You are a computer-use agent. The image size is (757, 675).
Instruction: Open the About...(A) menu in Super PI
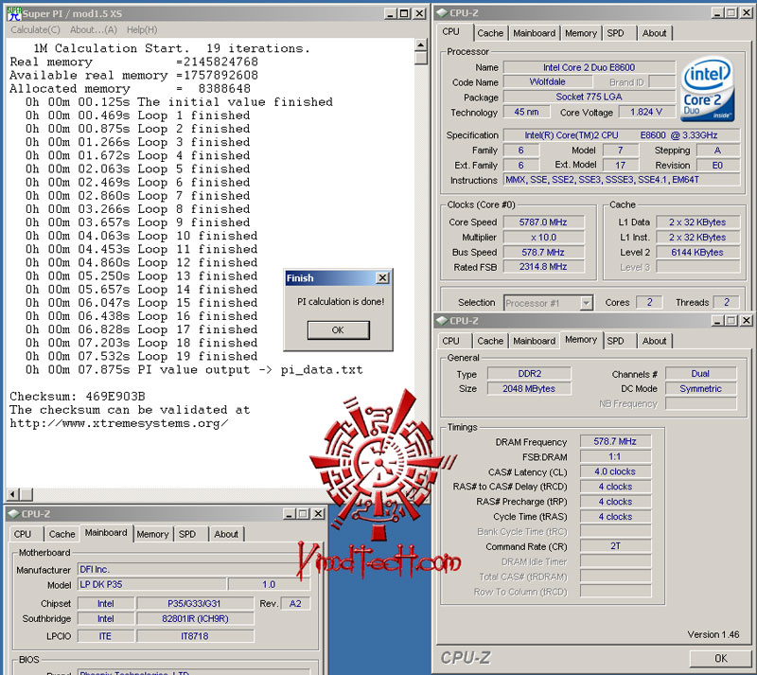point(93,30)
